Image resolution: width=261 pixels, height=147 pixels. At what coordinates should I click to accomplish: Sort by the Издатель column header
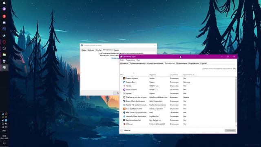[159, 75]
